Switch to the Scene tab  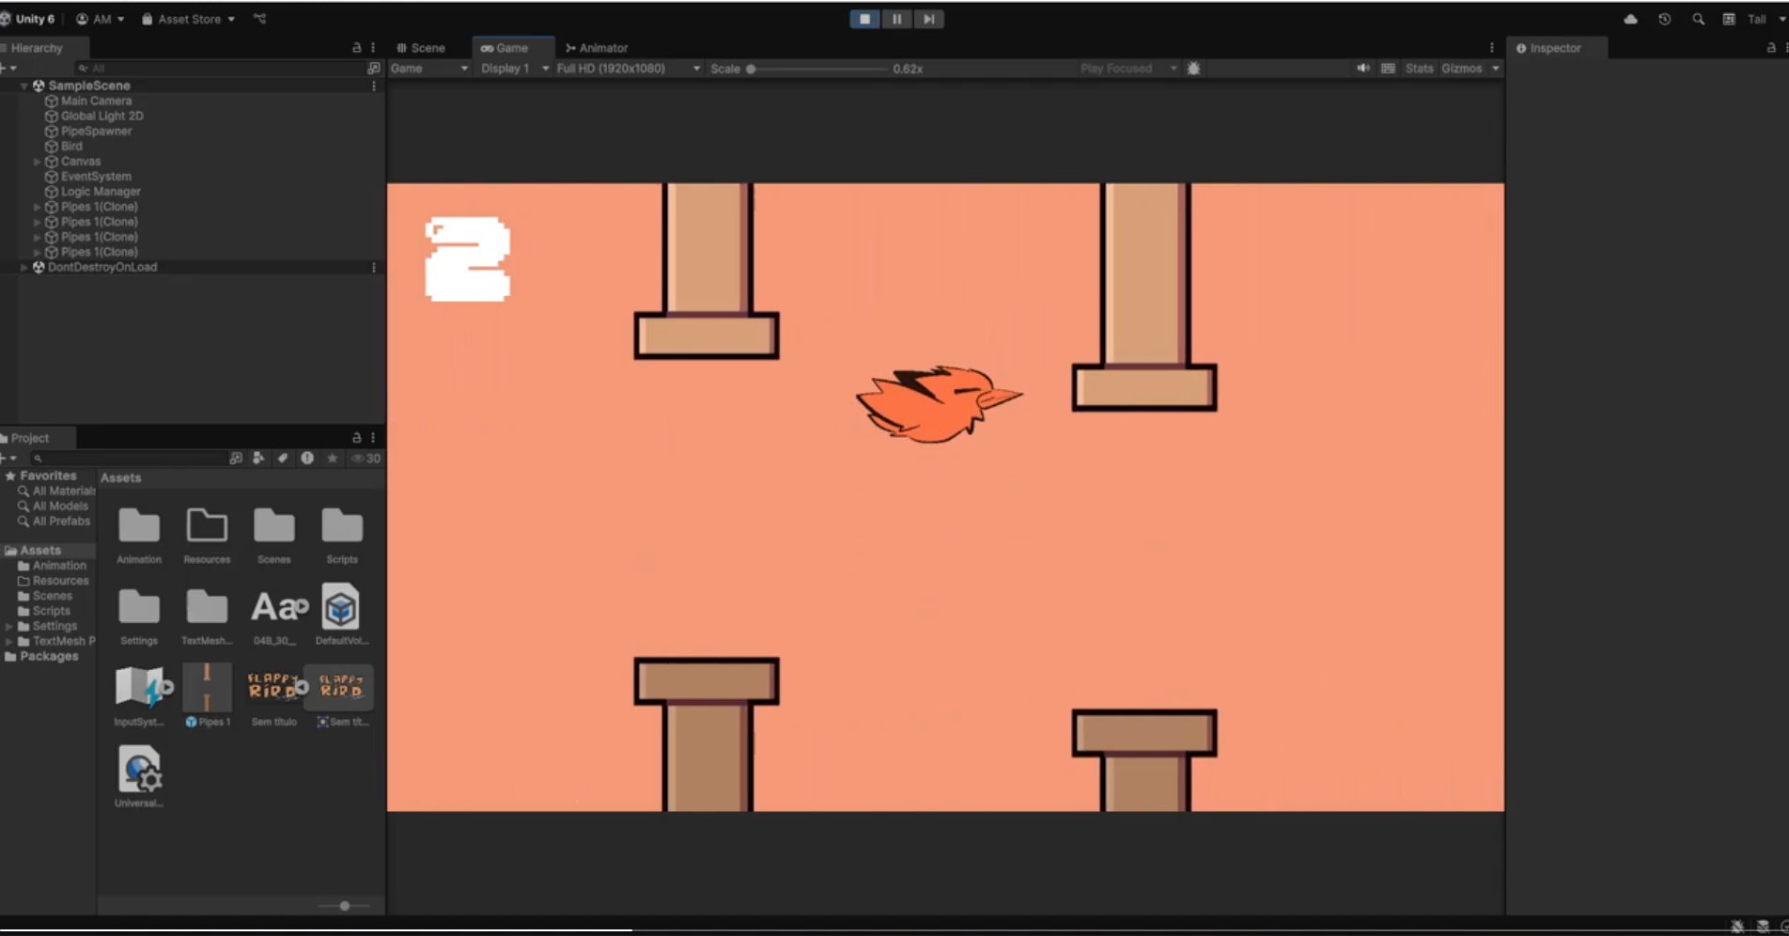(x=421, y=48)
